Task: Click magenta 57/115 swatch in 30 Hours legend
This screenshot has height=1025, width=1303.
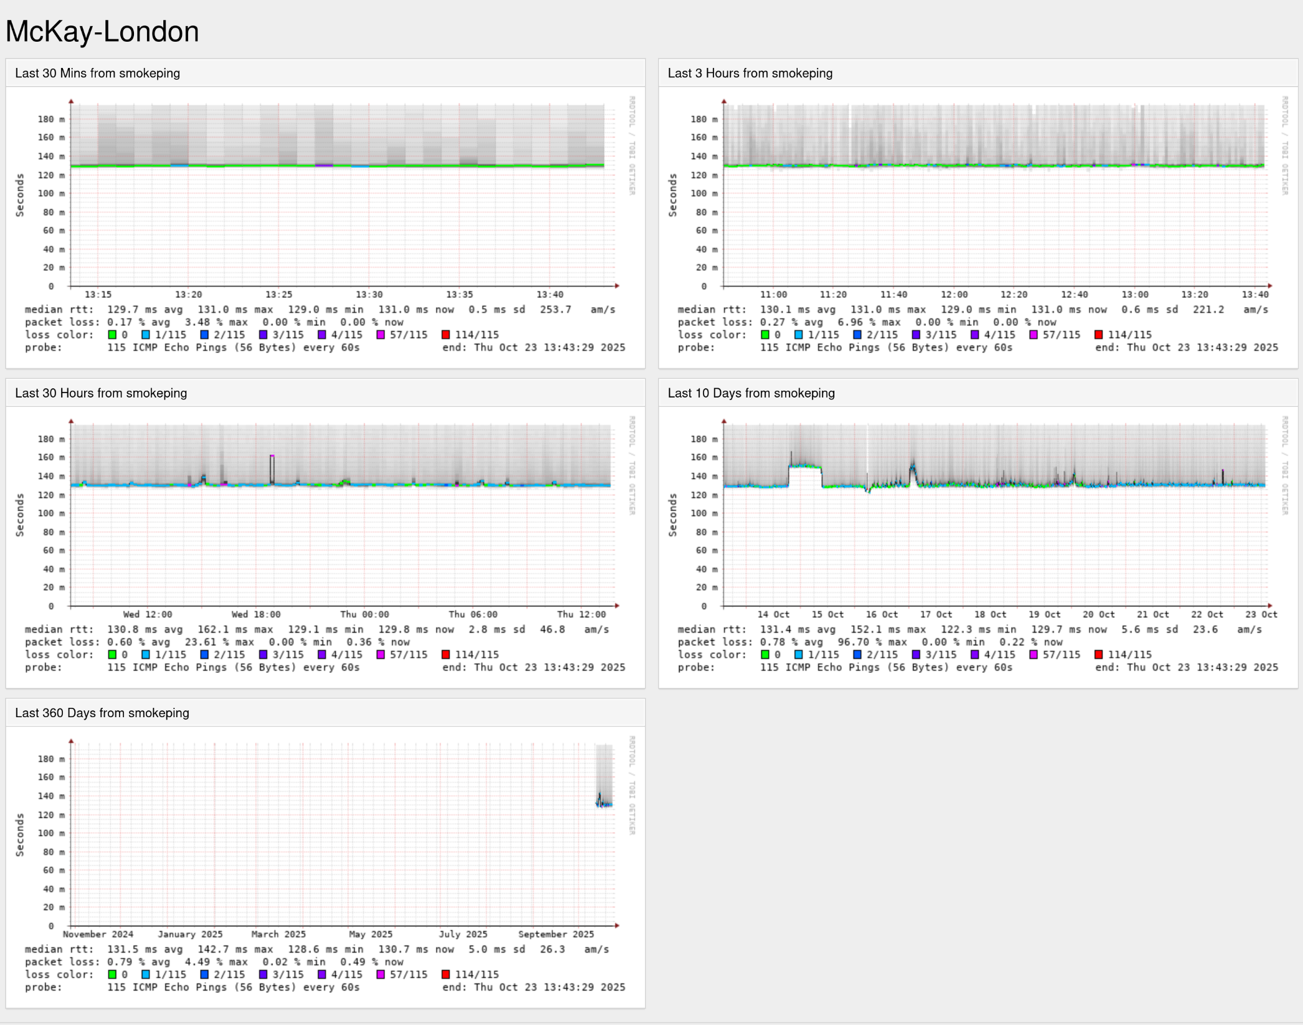Action: click(381, 654)
